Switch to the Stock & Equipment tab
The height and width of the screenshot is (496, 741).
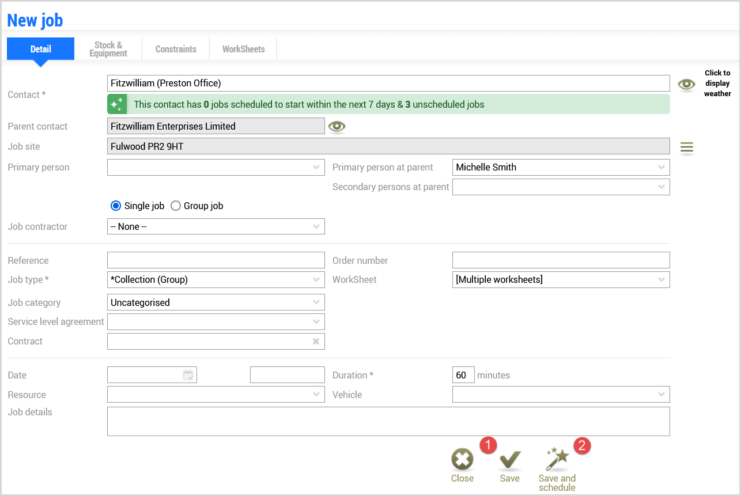tap(108, 49)
